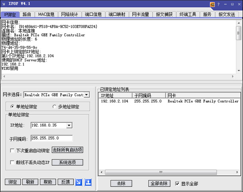Viewport: 243px width, 192px height.
Task: Click the orange icon in title bar
Action: click(x=212, y=4)
